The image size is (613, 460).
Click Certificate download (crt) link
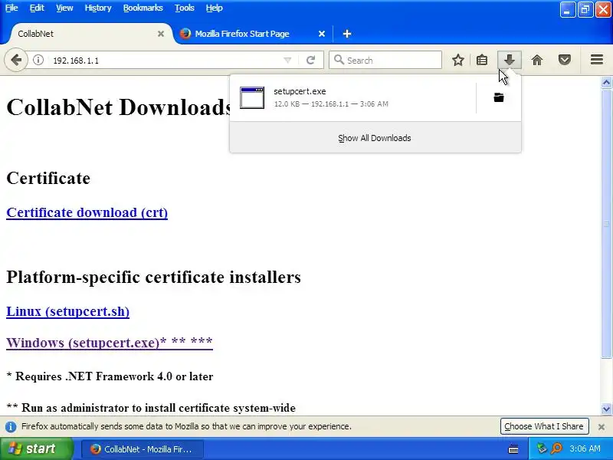(x=87, y=212)
